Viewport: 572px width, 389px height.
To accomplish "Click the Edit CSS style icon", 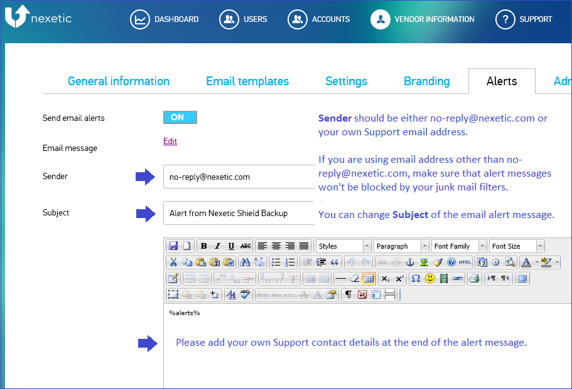I will (231, 295).
